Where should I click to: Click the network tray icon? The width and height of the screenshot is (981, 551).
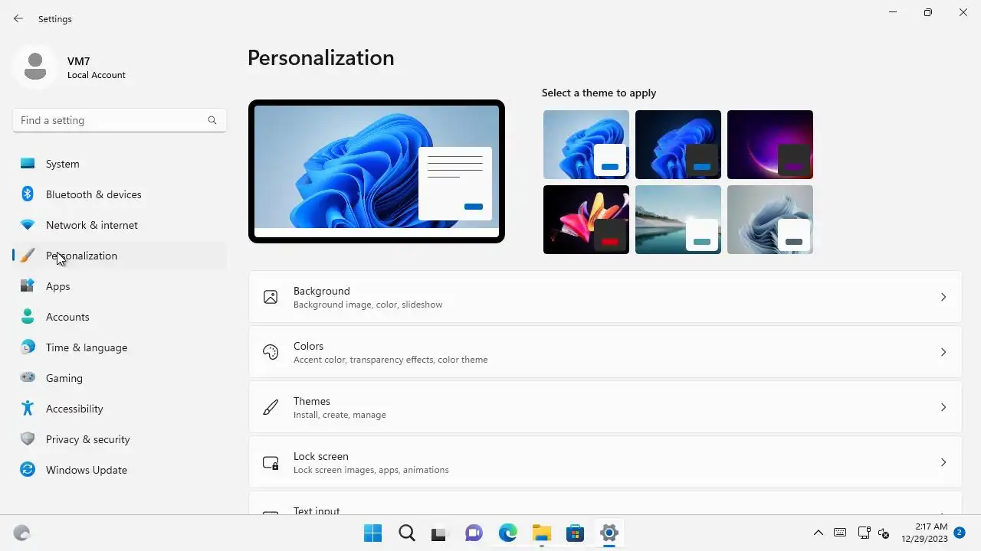click(x=864, y=533)
